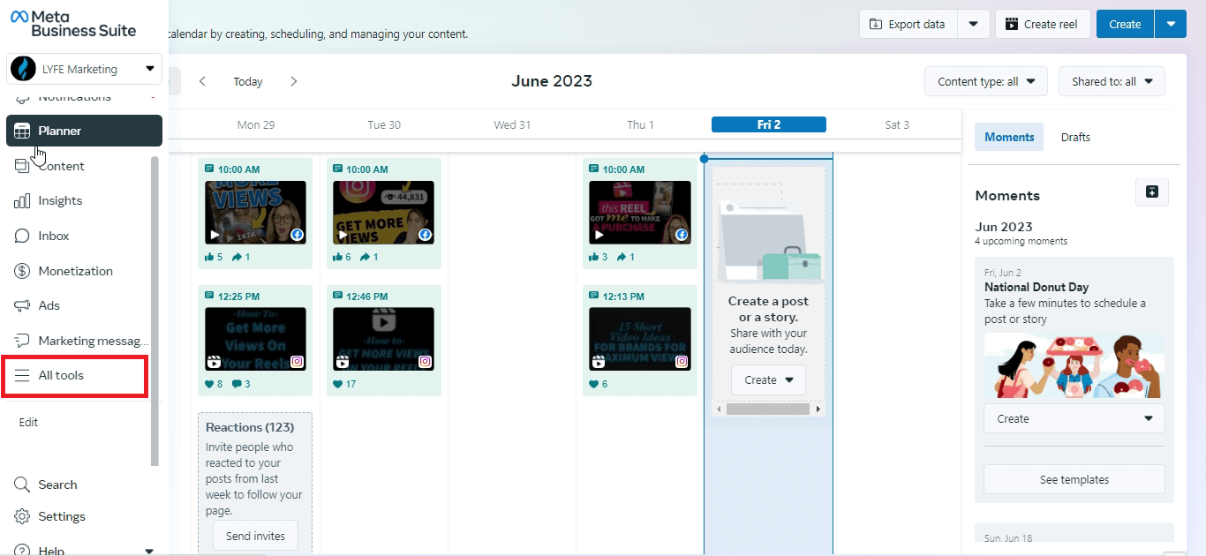Screen dimensions: 1206x556
Task: Go to the previous week arrow
Action: 202,81
